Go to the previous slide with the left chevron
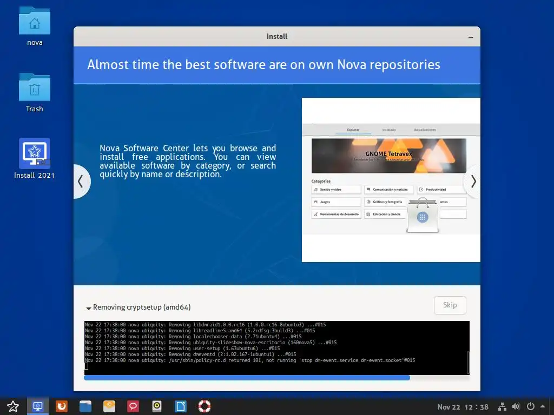Viewport: 554px width, 415px height. [x=81, y=182]
